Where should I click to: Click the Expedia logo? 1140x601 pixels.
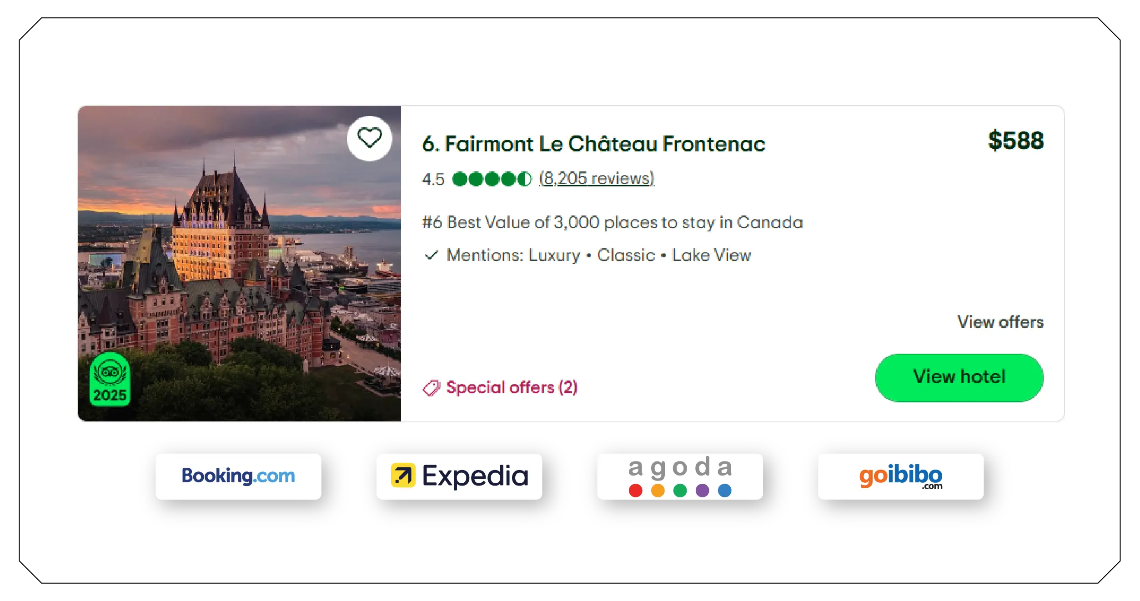coord(459,476)
